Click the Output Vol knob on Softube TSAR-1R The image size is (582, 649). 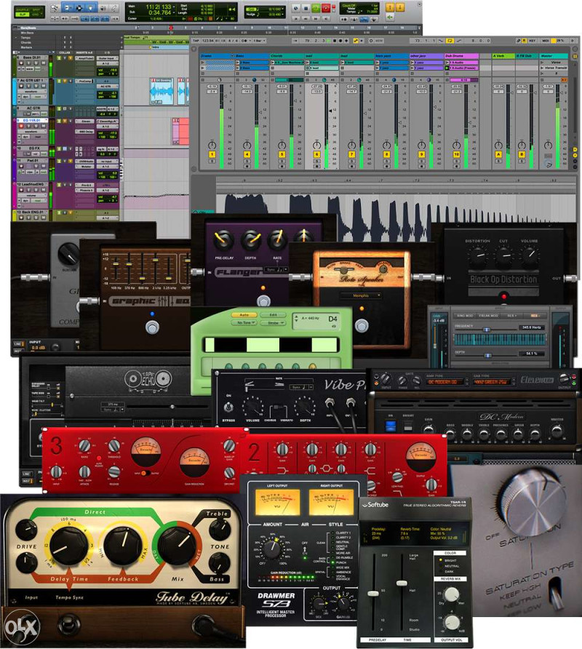[452, 622]
